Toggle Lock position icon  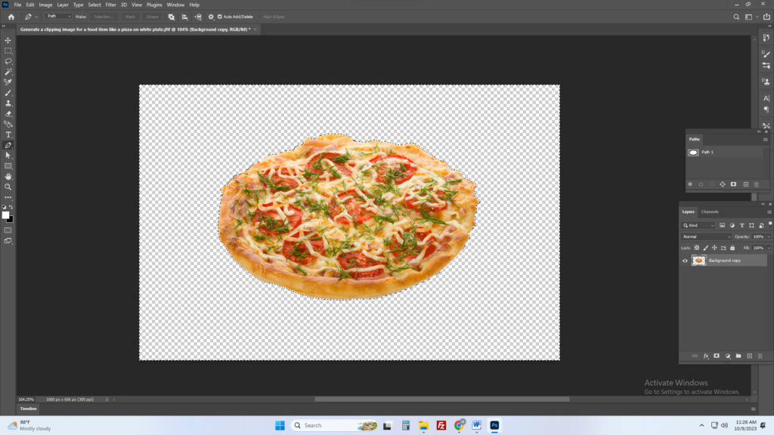(714, 248)
